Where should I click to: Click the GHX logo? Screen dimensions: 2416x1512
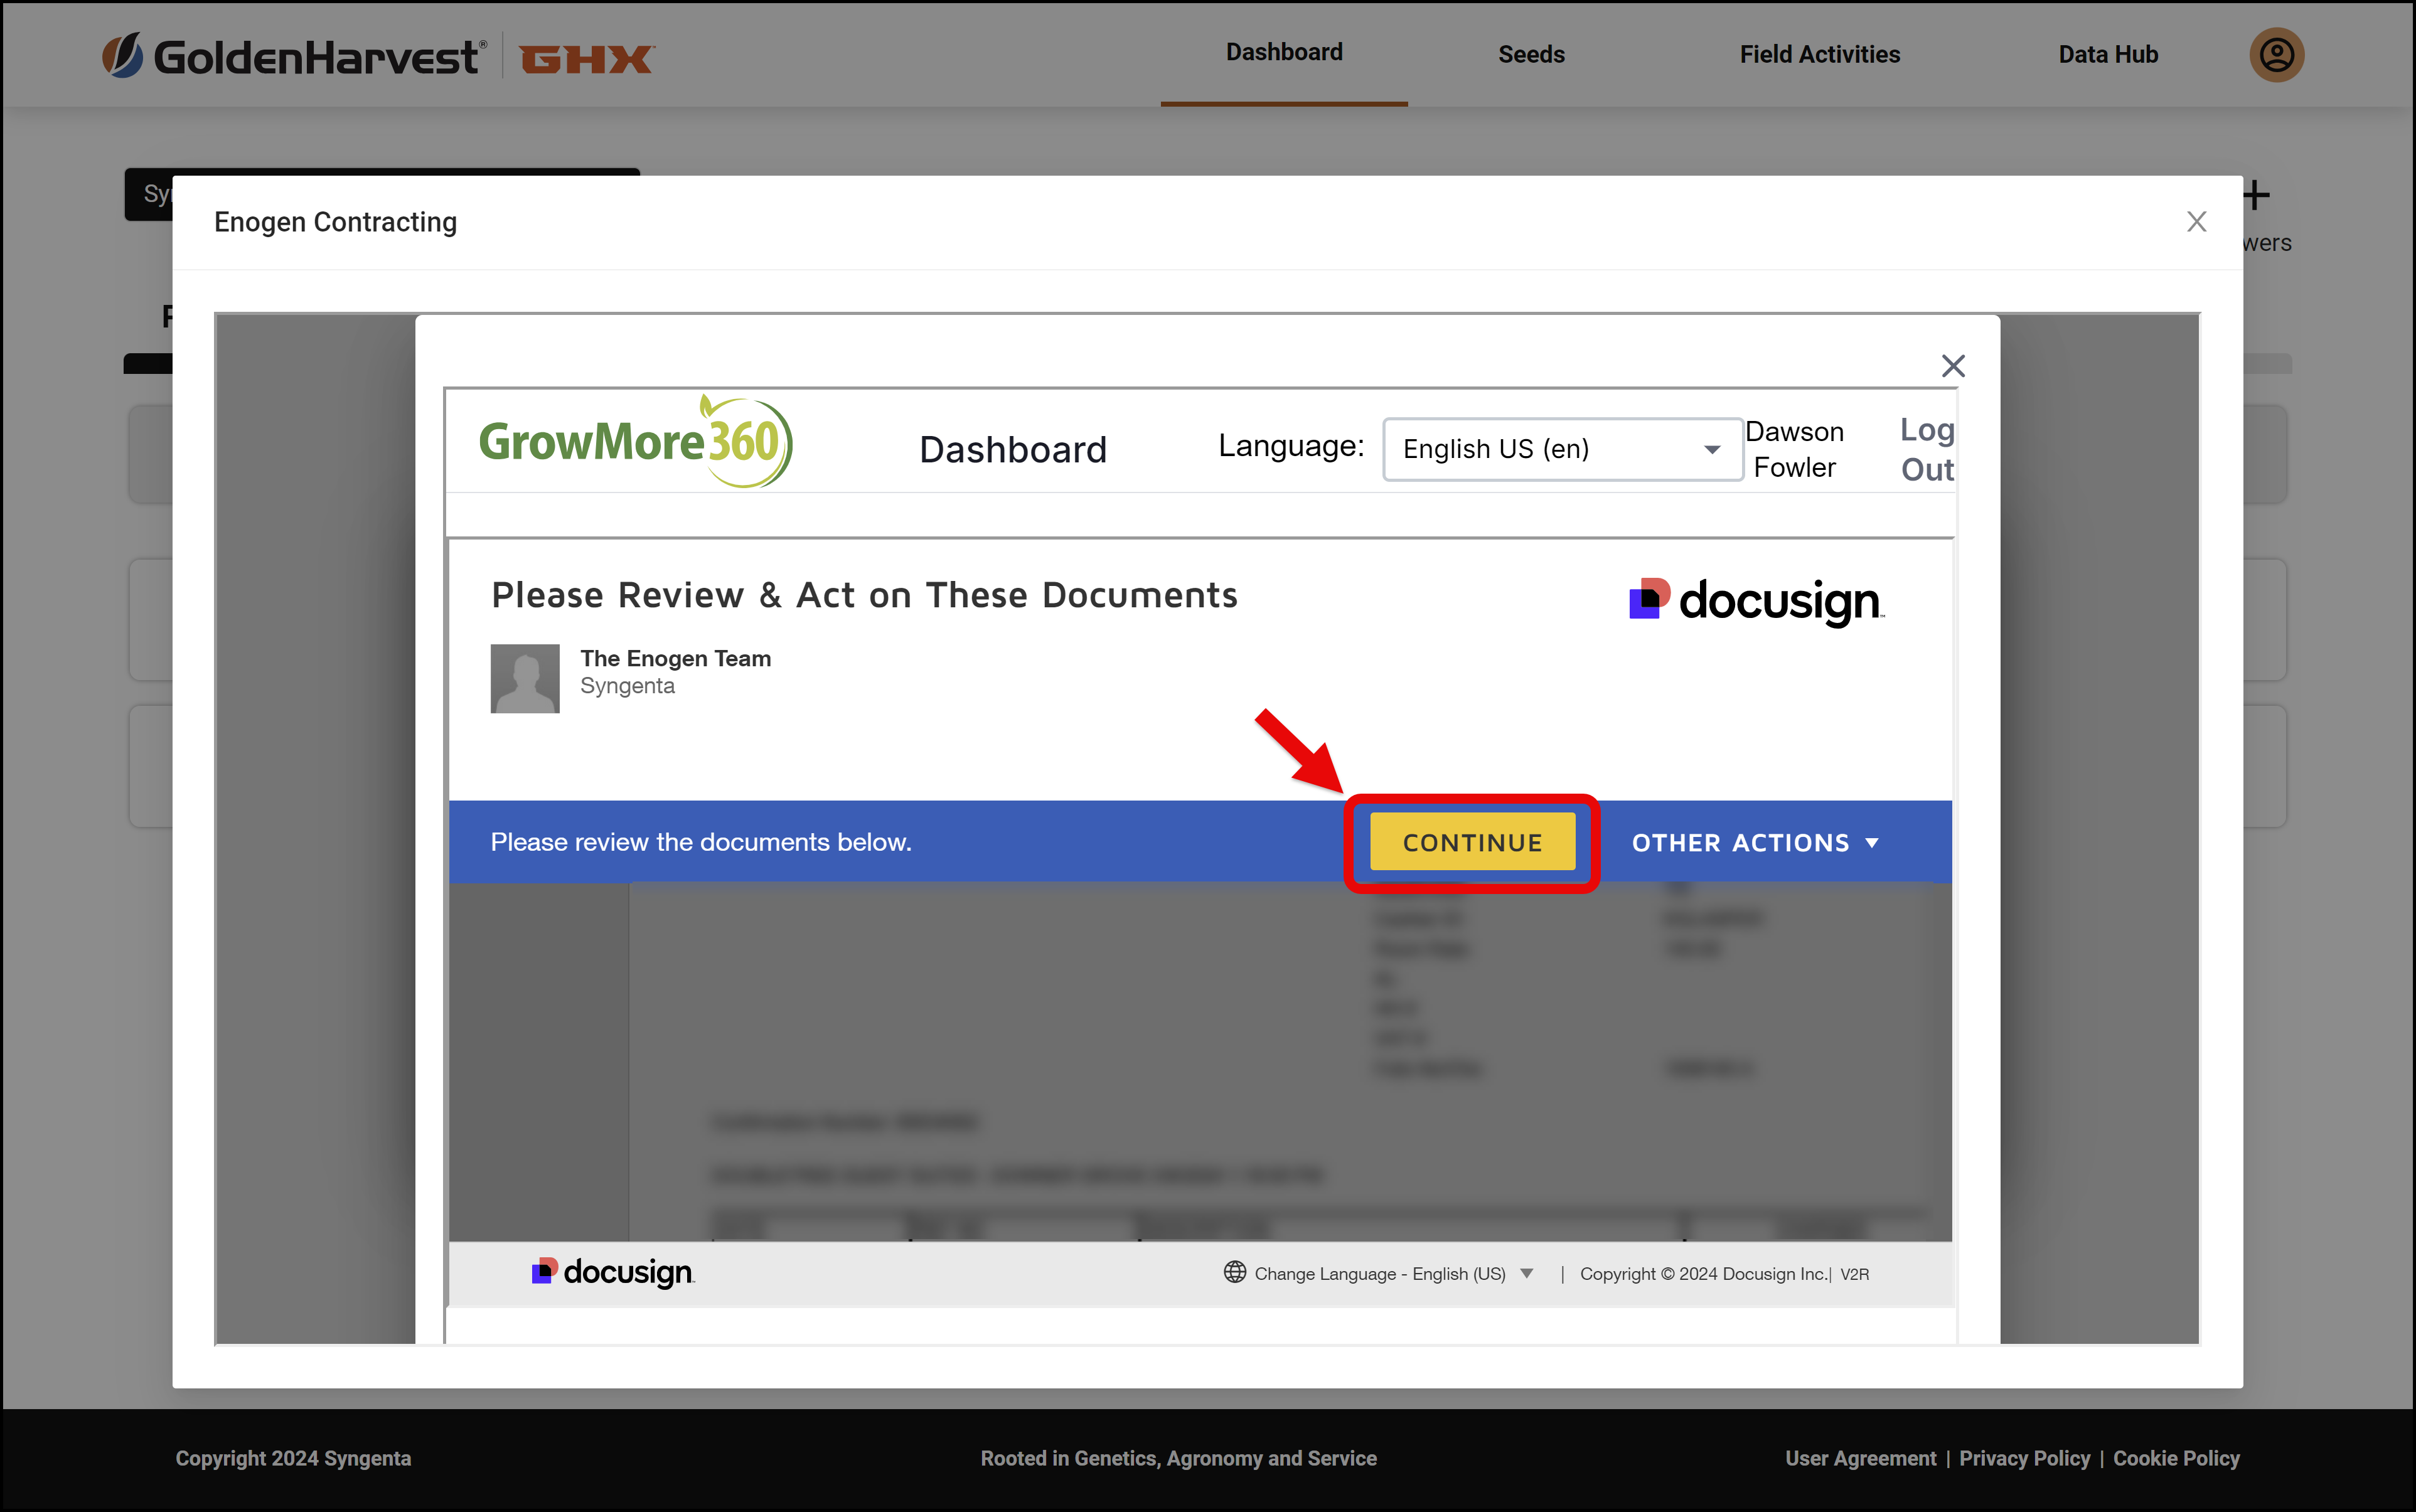(586, 59)
